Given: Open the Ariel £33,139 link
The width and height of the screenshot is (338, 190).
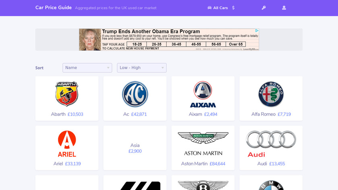Looking at the screenshot, I should click(x=67, y=164).
